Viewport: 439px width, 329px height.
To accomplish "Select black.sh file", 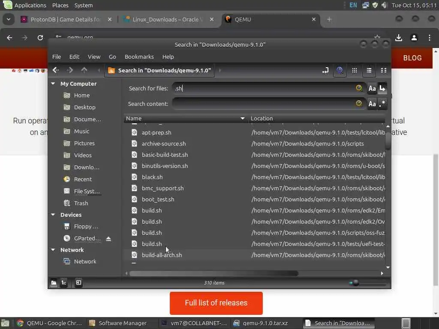I will pyautogui.click(x=152, y=177).
